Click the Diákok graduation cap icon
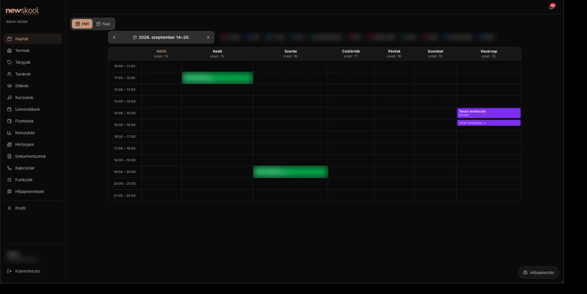The image size is (587, 294). [10, 86]
